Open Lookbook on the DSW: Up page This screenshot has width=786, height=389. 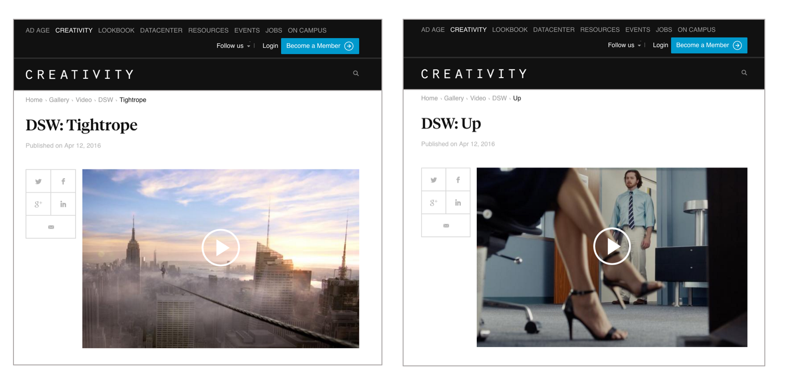click(510, 30)
